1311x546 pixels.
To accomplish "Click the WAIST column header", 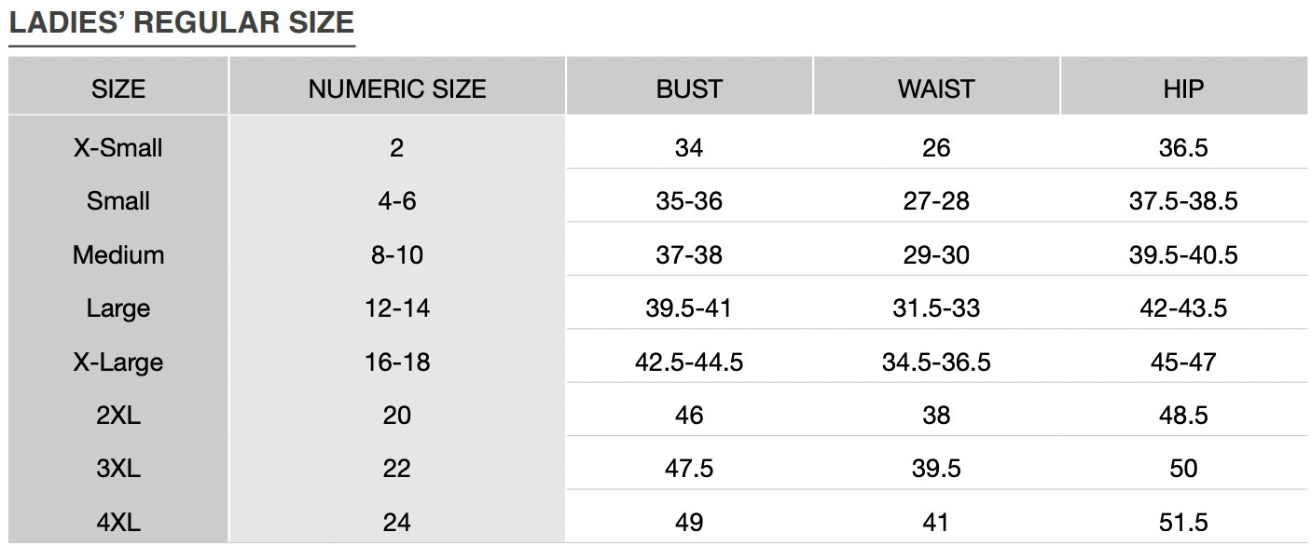I will point(936,89).
